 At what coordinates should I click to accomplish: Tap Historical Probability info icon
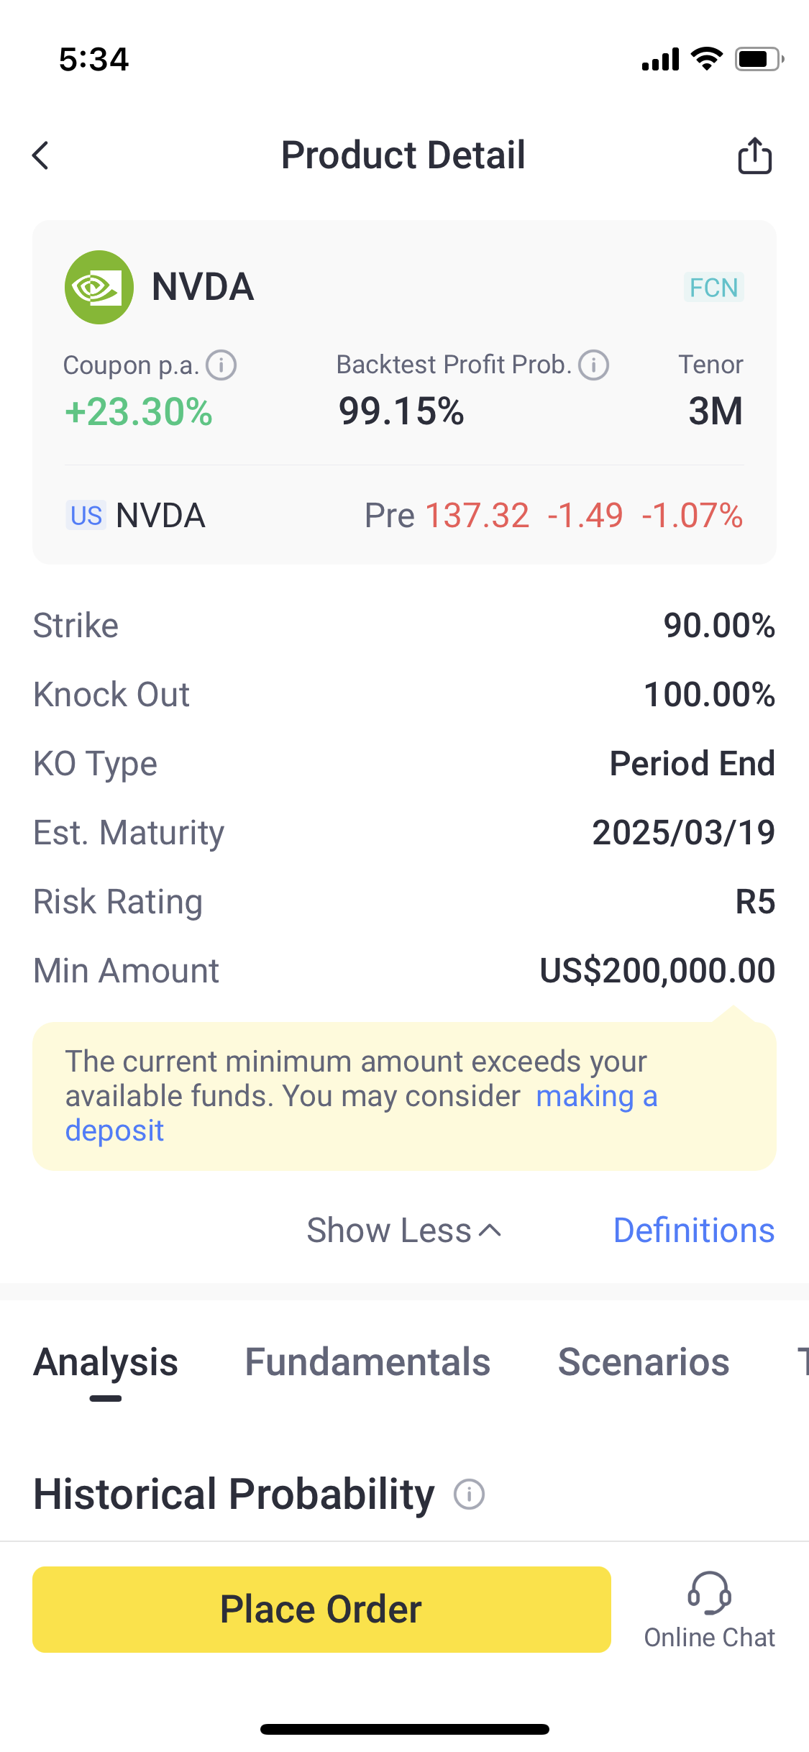point(469,1494)
